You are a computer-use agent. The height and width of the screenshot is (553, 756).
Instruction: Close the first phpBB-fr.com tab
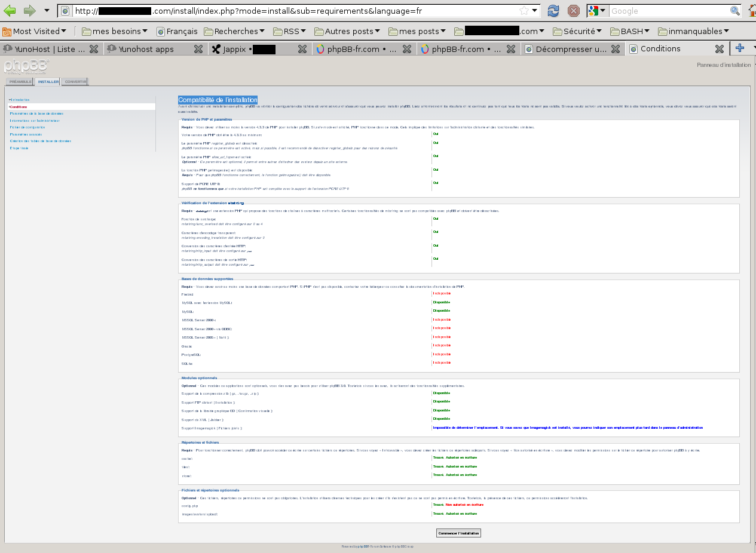click(x=406, y=49)
